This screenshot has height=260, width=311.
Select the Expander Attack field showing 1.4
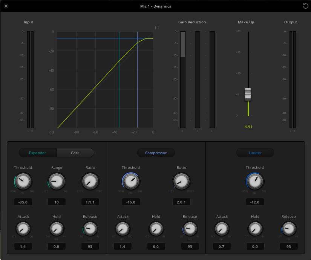click(23, 246)
